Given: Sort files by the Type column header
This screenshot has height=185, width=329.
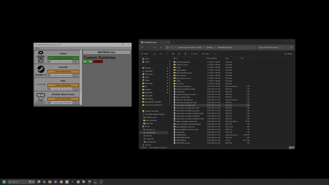Looking at the screenshot, I should pos(232,58).
